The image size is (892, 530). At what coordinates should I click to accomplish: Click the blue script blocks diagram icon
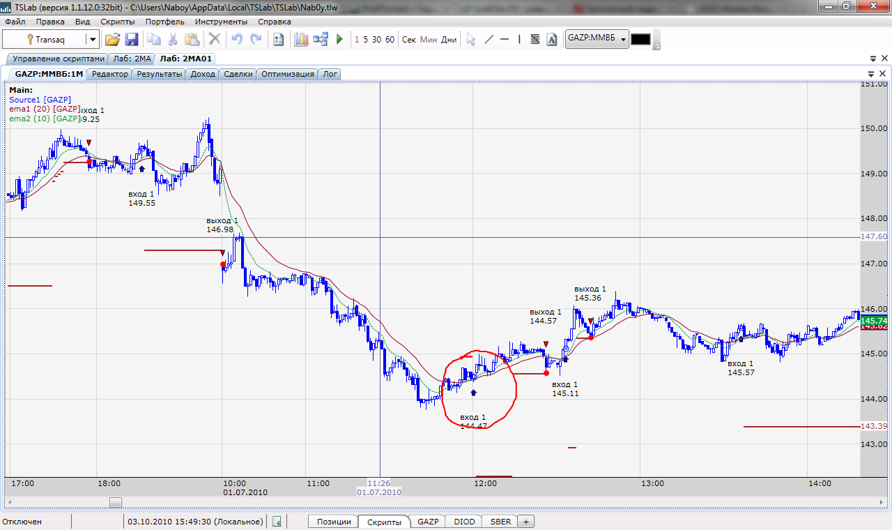(x=321, y=39)
